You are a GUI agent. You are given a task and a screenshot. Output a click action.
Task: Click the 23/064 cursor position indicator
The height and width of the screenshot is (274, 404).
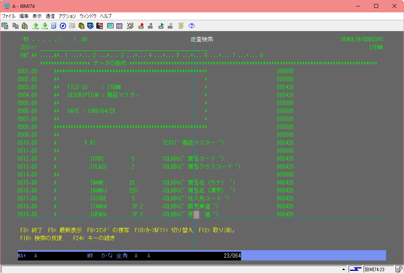point(232,256)
